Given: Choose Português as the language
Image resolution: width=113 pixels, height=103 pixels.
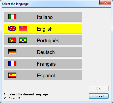Looking at the screenshot, I should point(43,40).
